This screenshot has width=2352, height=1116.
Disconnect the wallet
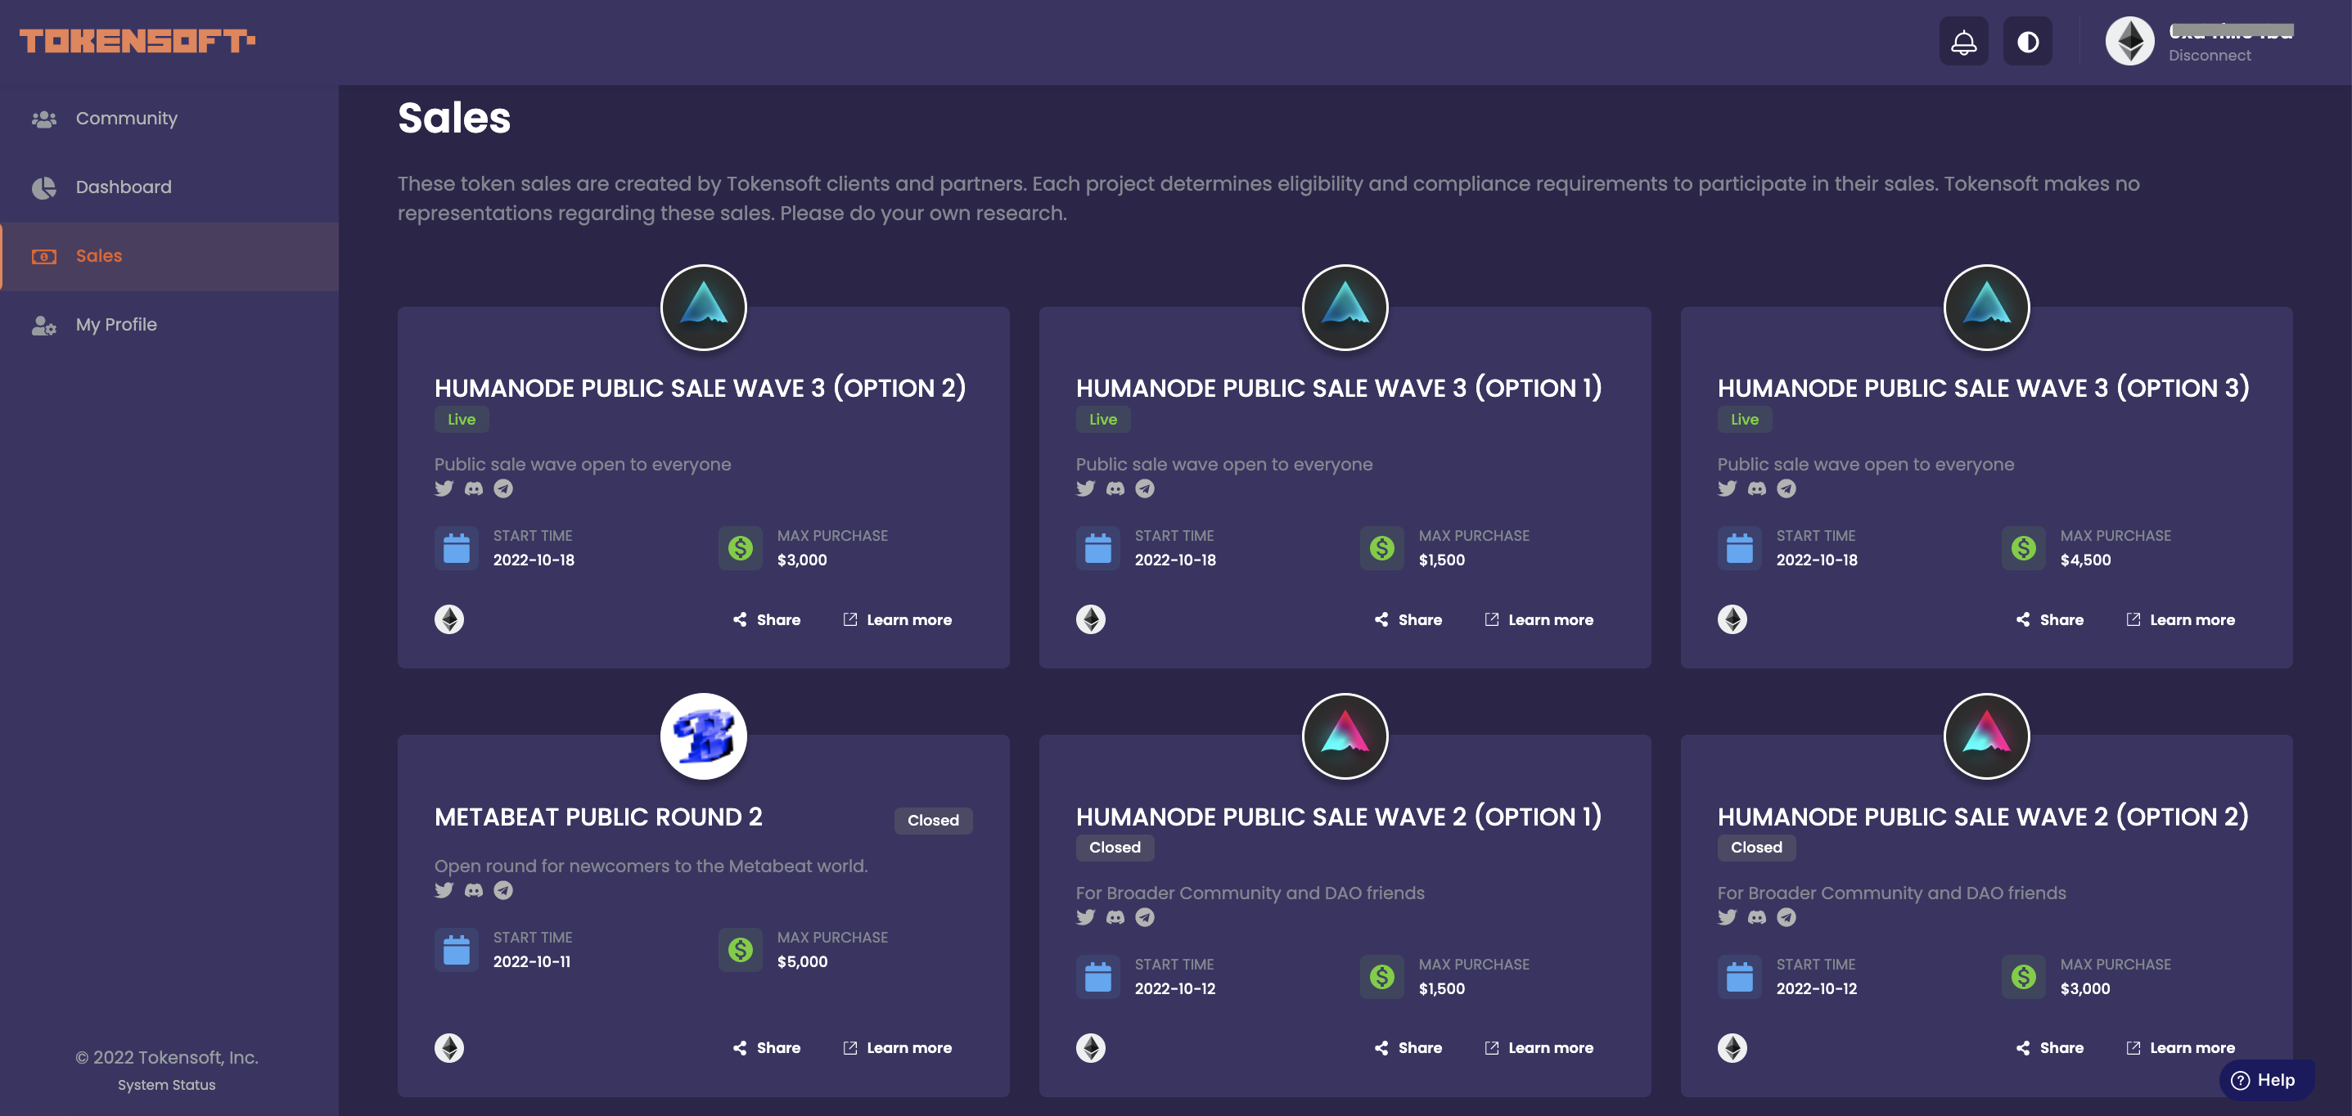(x=2210, y=56)
